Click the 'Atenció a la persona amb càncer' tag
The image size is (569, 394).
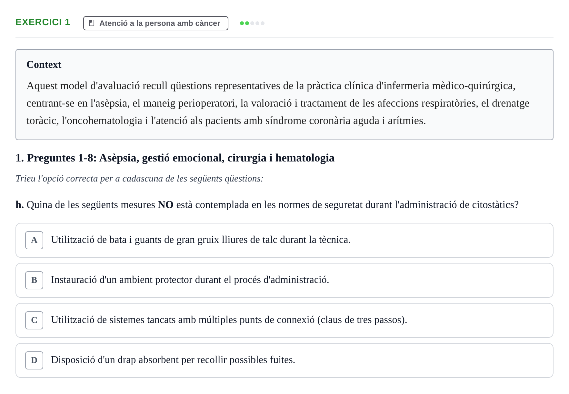(156, 23)
